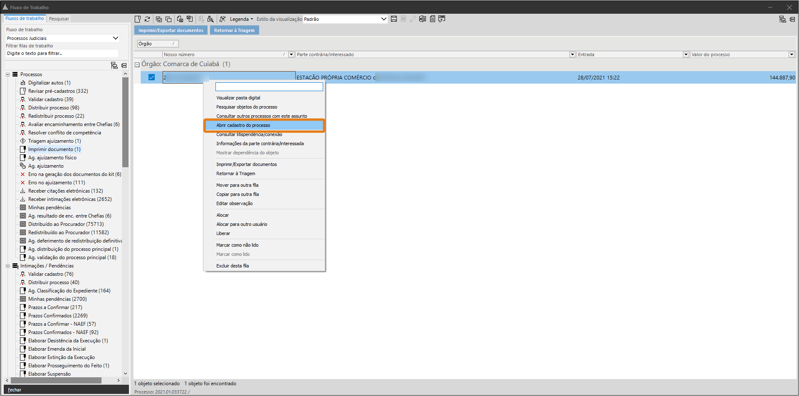Collapse the Processos tree node
The width and height of the screenshot is (799, 396).
(x=7, y=74)
